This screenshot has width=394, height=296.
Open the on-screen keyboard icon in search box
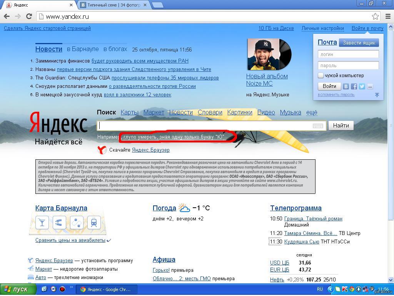point(318,126)
